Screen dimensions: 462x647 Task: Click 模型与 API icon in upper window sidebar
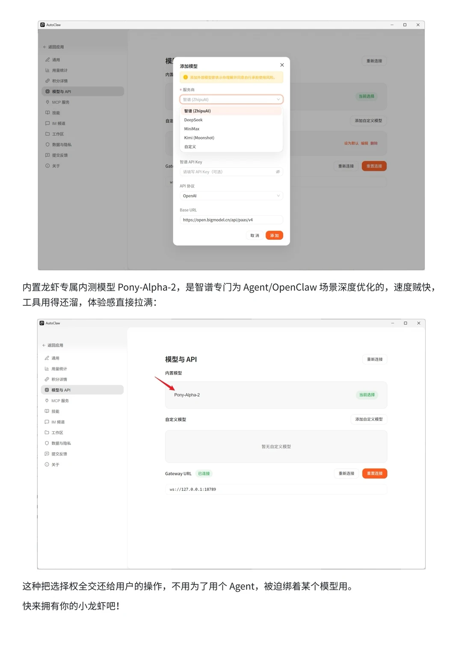click(x=47, y=91)
